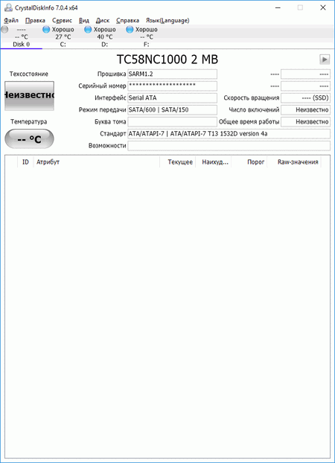Open the Справка menu

127,20
